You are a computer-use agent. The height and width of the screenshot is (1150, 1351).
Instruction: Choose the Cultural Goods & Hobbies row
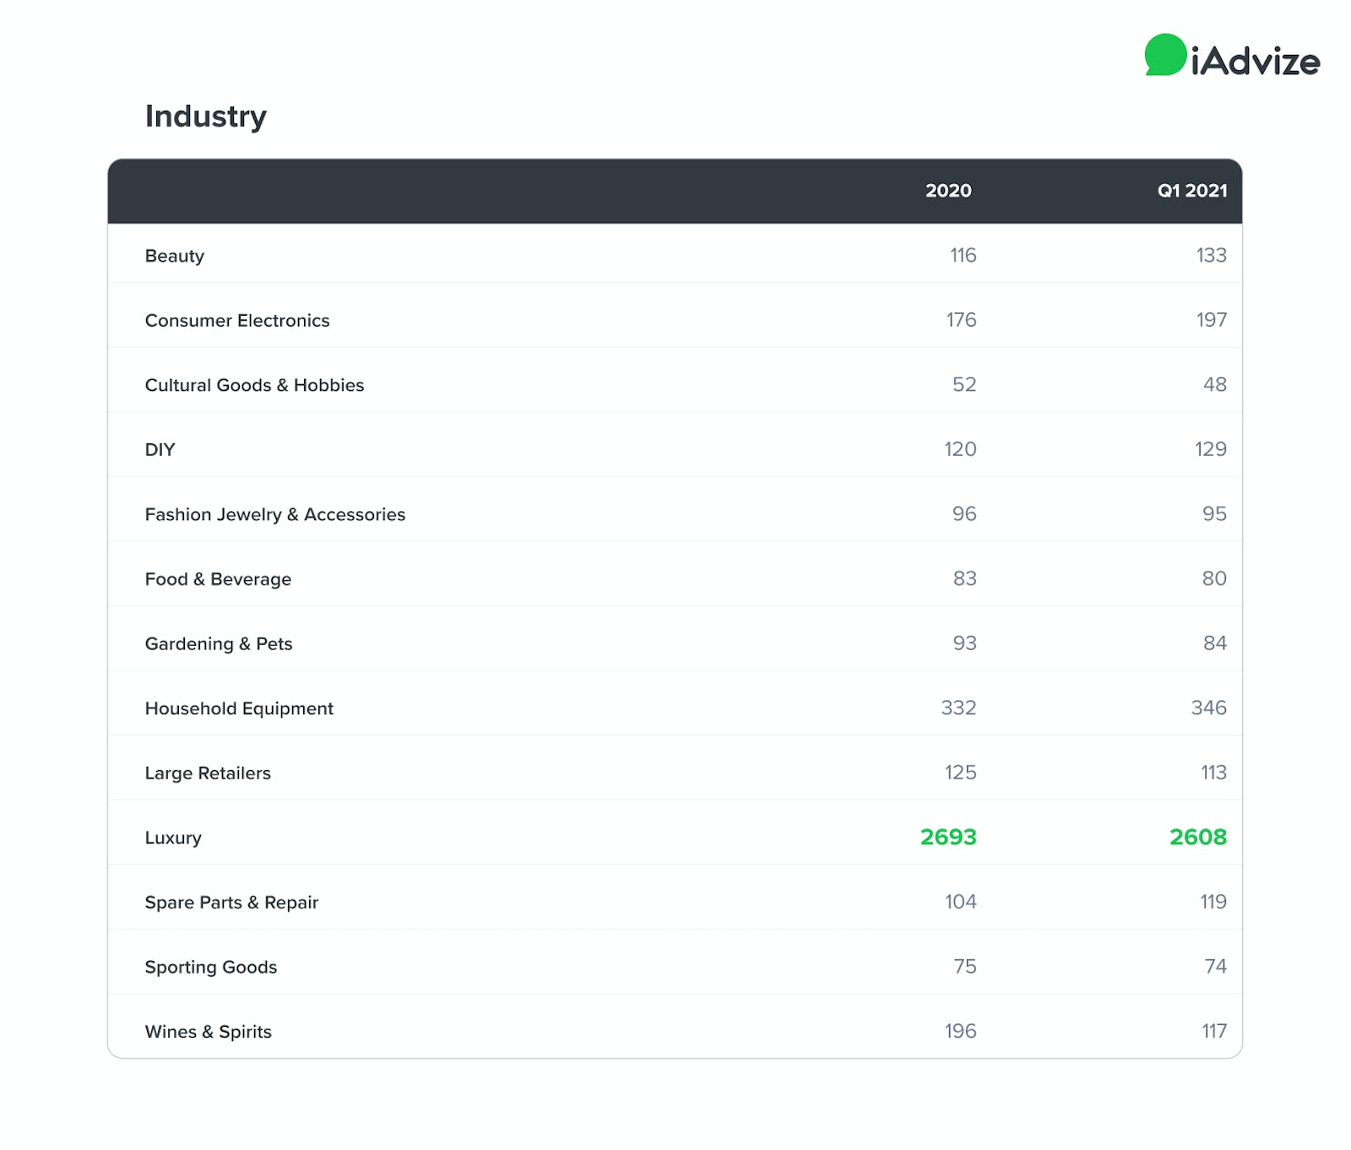[x=254, y=385]
